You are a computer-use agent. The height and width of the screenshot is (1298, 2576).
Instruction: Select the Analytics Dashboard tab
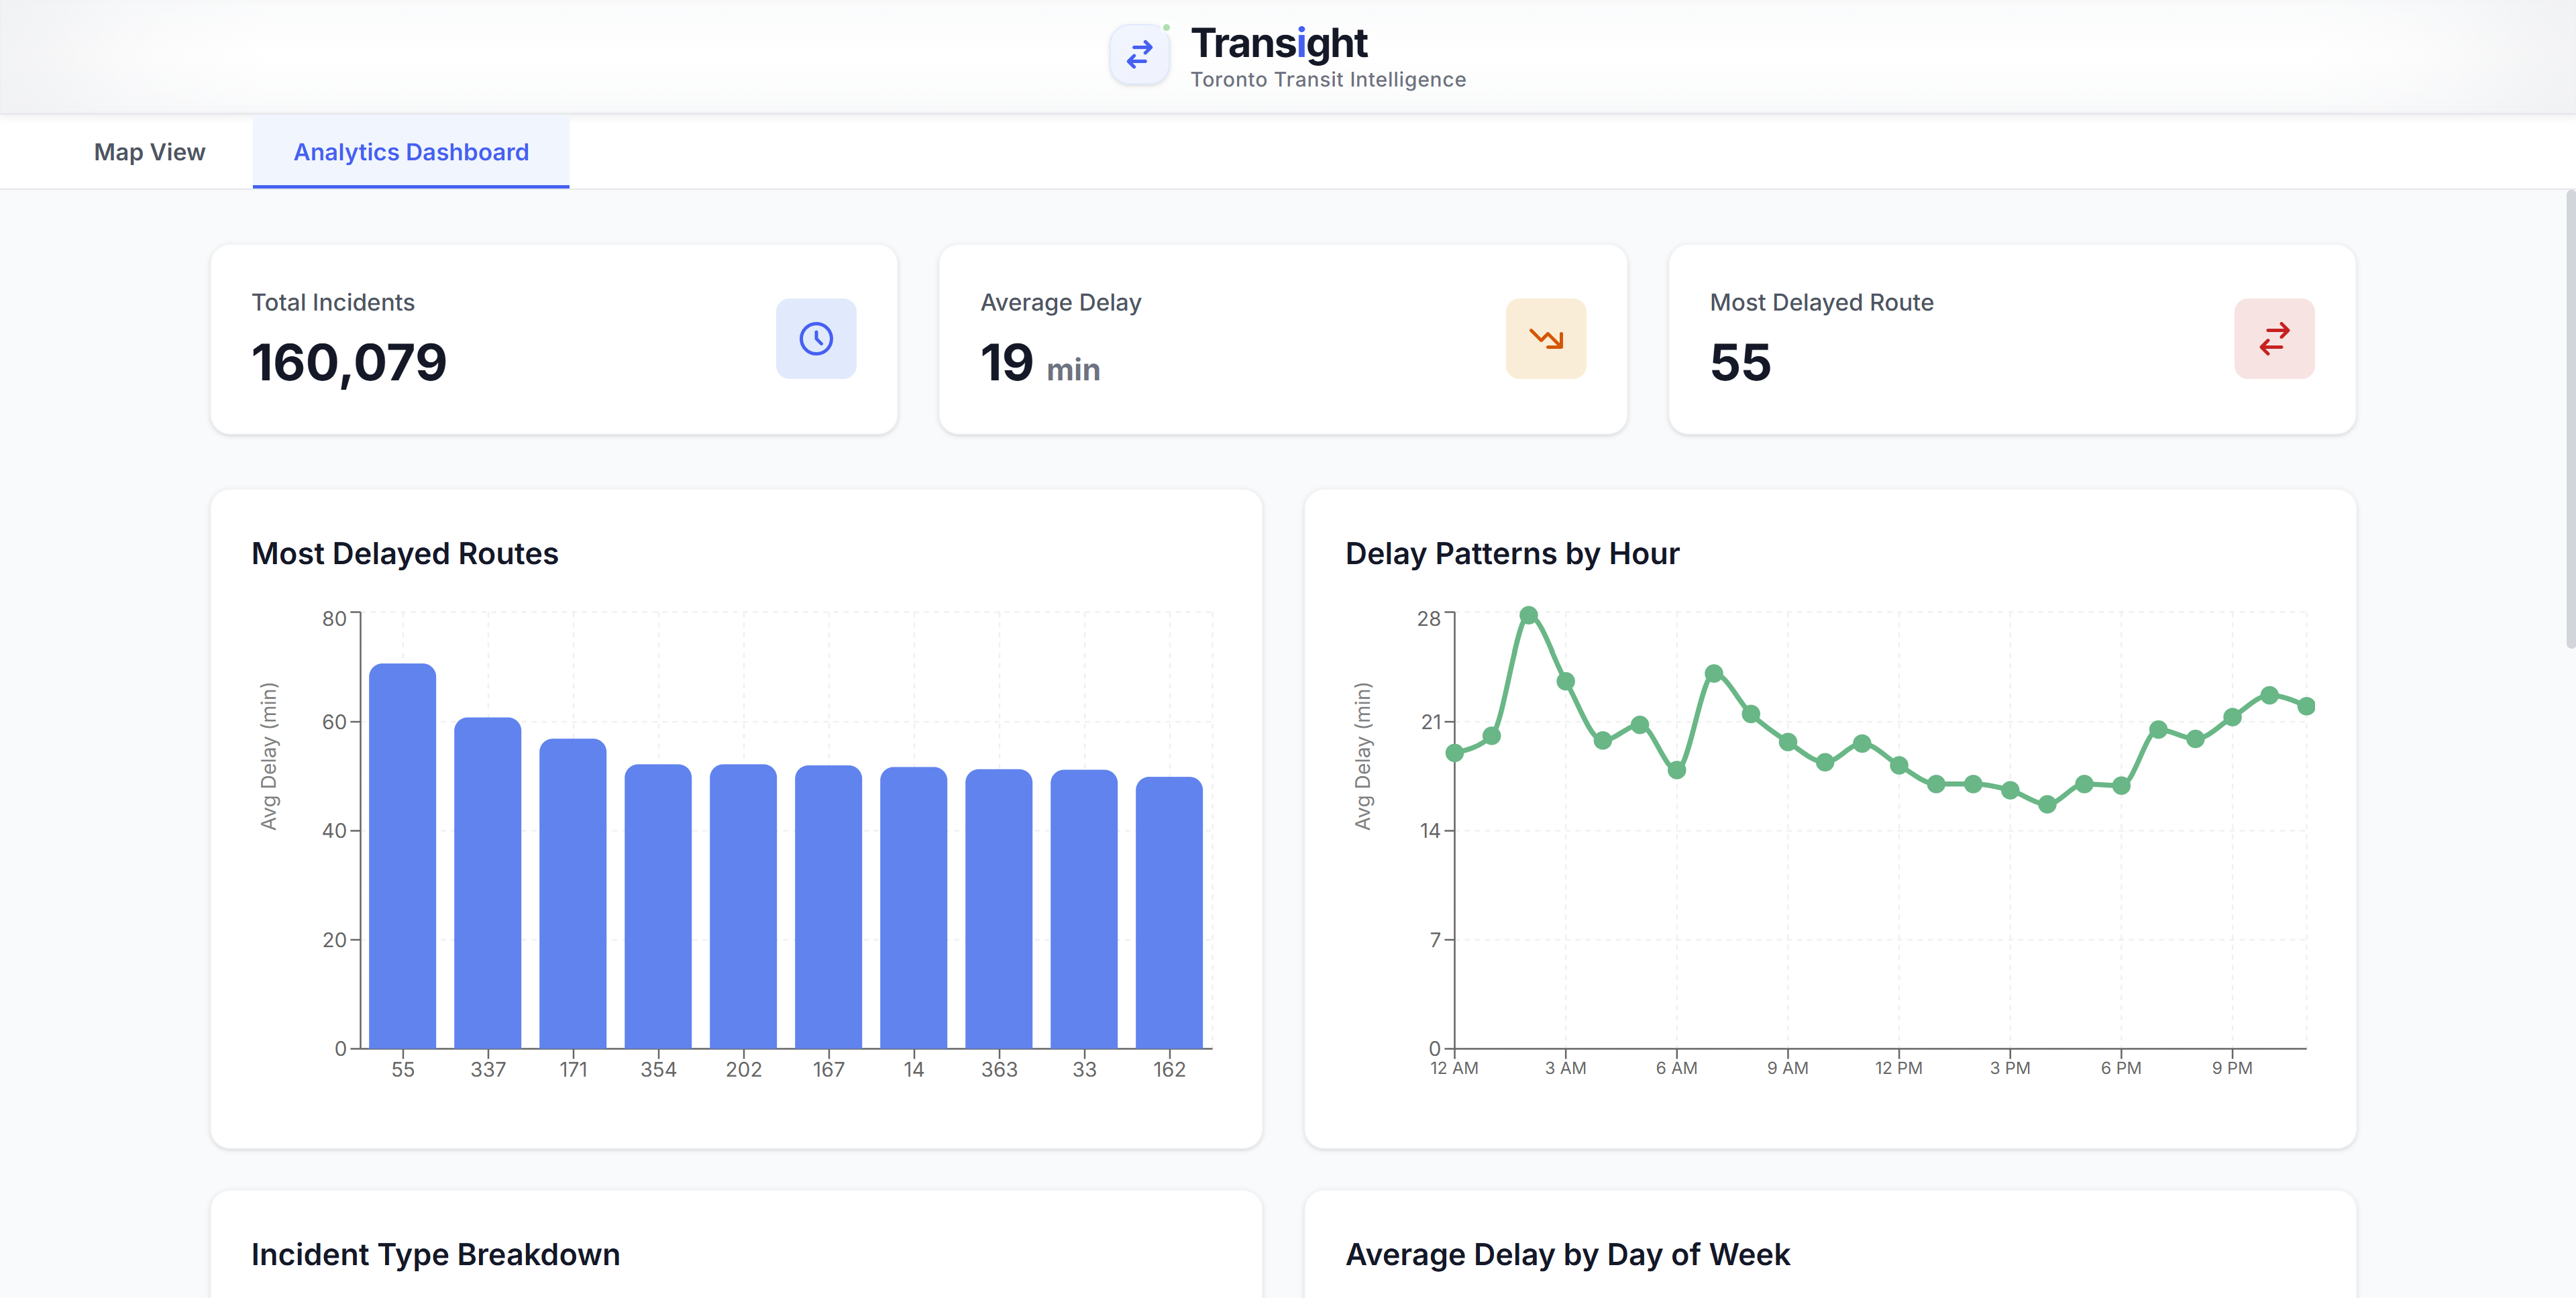(x=411, y=152)
